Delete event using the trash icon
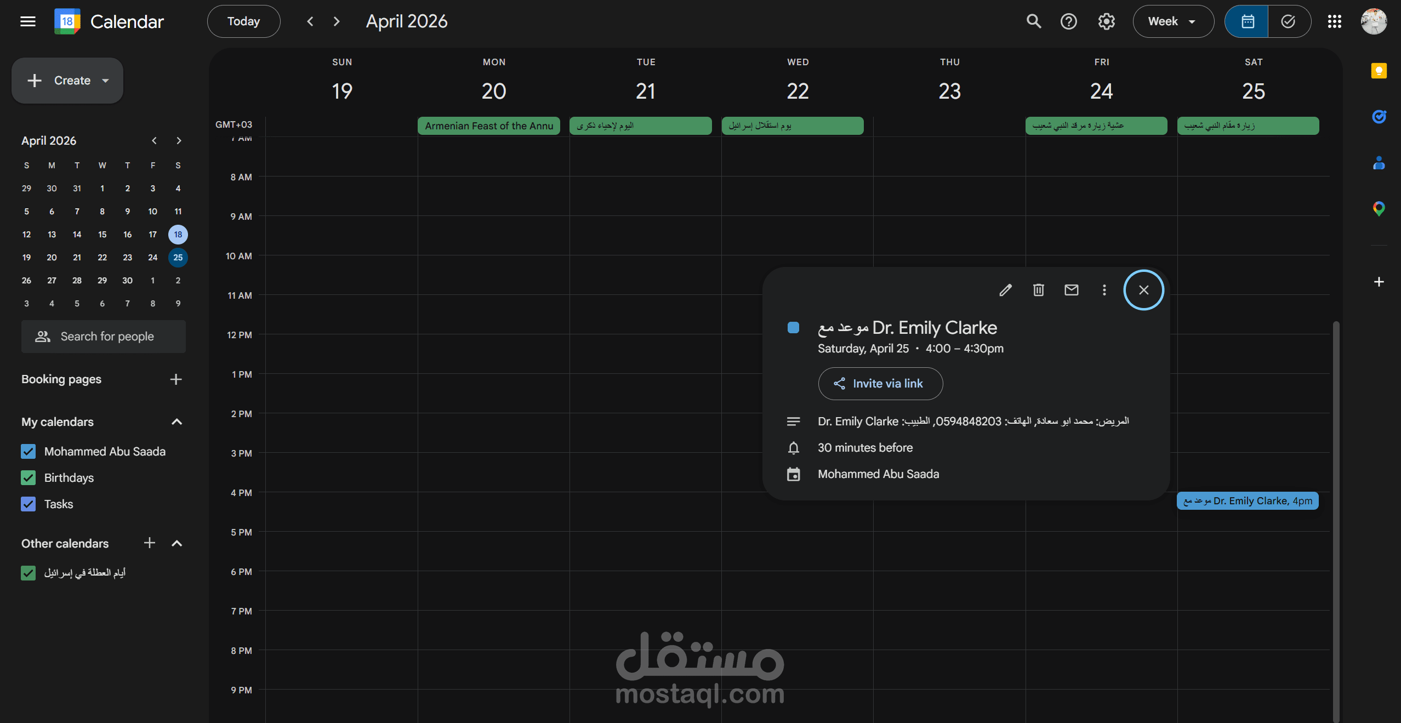 [1038, 290]
